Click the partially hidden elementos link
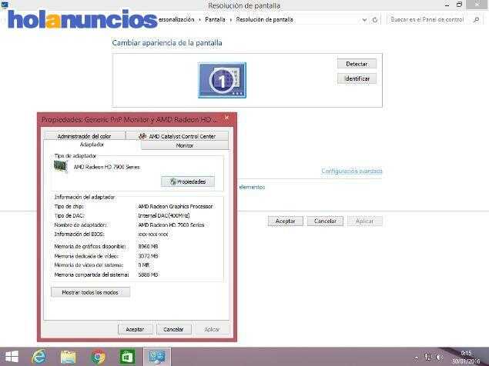Viewport: 489px width, 366px height. (x=252, y=187)
